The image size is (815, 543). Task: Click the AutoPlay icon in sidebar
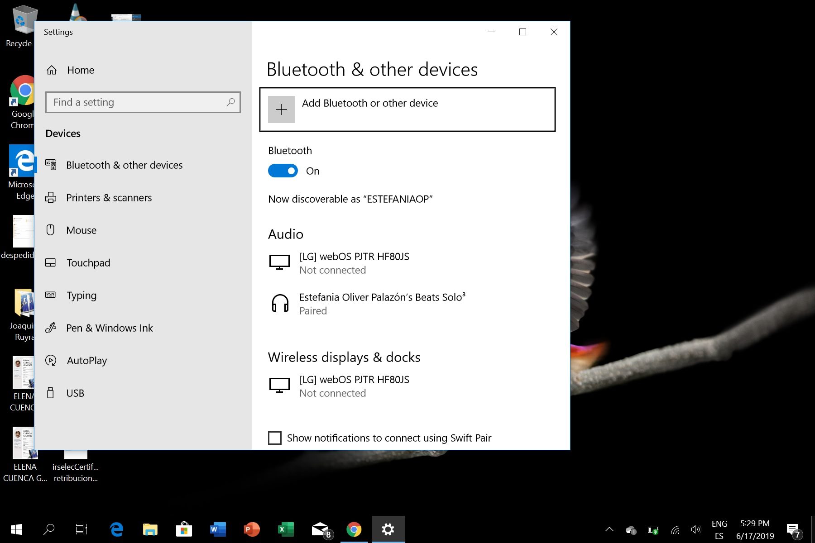(x=51, y=361)
